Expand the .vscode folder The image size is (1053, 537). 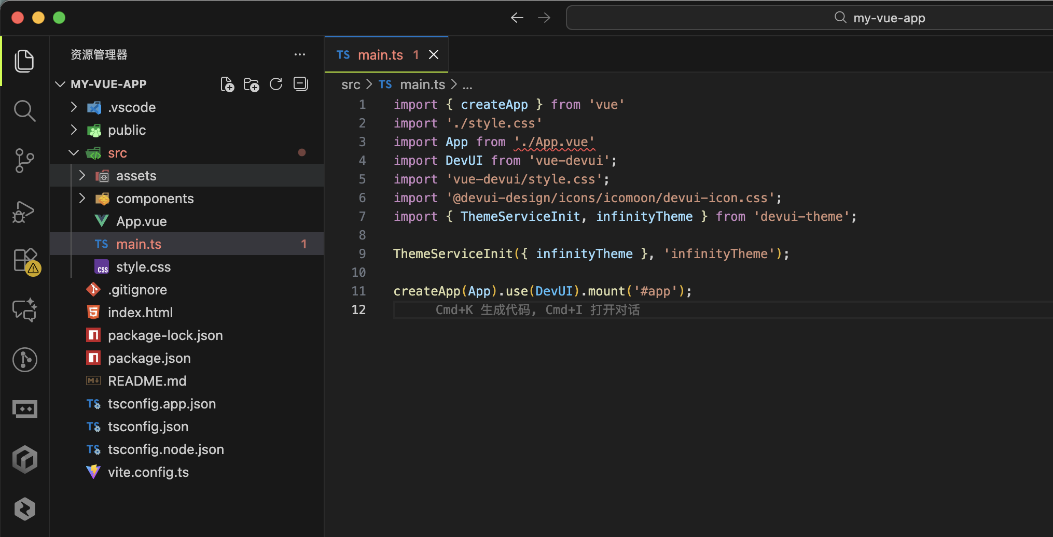click(x=74, y=107)
